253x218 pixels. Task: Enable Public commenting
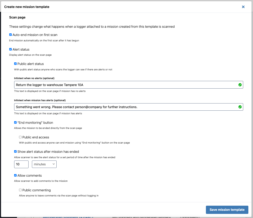[x=20, y=190]
